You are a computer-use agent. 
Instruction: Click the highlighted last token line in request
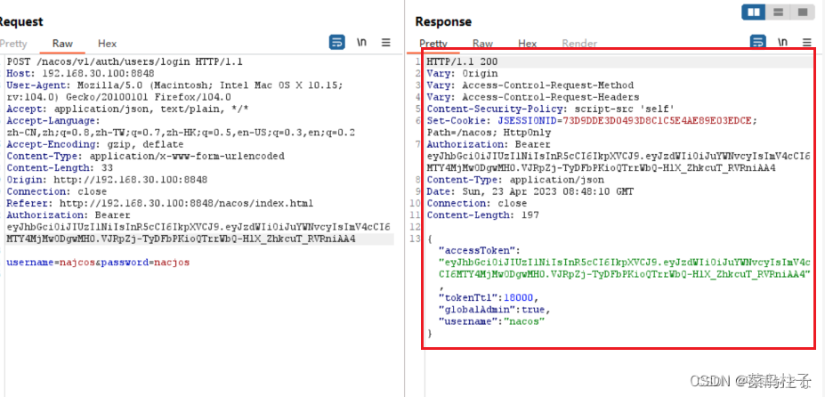[181, 239]
